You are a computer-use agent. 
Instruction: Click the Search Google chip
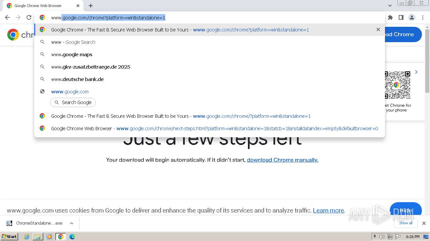(x=73, y=102)
